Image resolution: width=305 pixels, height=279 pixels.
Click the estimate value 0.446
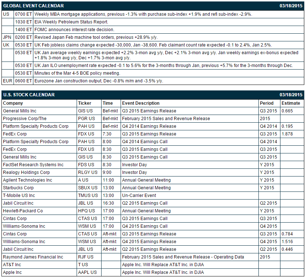[x=287, y=249]
